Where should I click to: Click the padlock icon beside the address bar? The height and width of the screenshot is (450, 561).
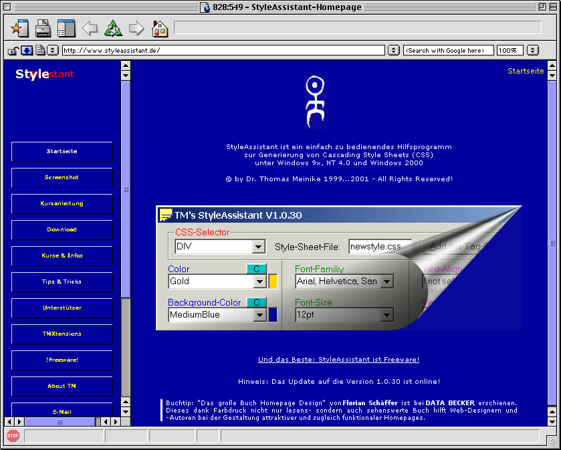click(13, 50)
